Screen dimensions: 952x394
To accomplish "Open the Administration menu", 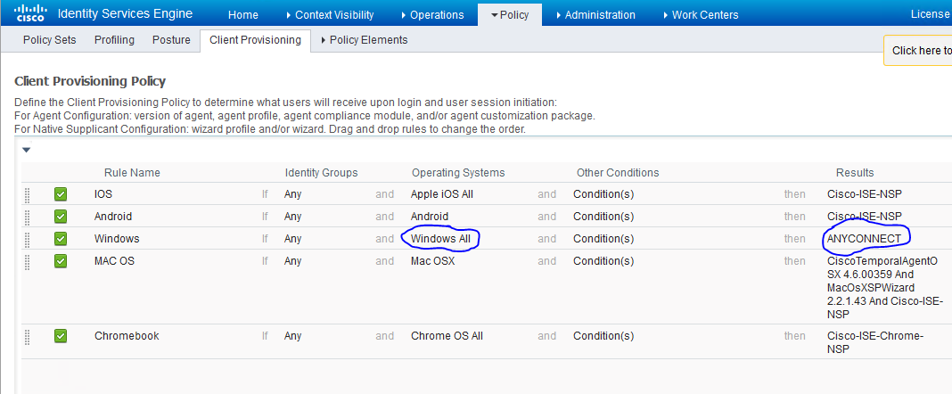I will tap(595, 14).
